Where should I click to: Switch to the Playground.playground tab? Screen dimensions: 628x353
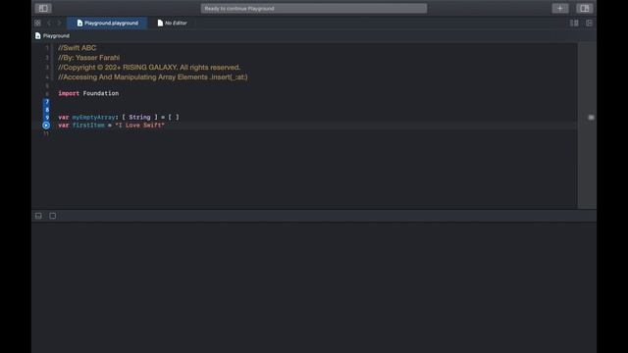tap(107, 23)
